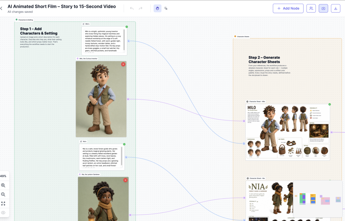Select 'Character Sheet – Milo' node label

point(256,102)
